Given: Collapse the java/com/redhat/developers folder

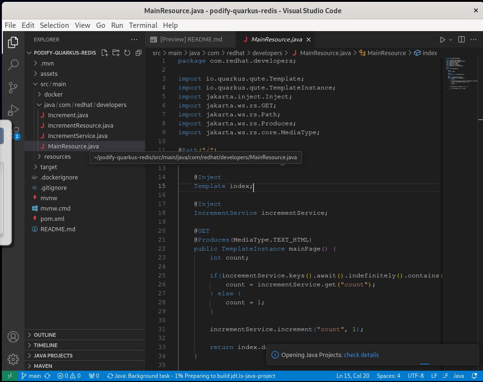Looking at the screenshot, I should [x=85, y=105].
